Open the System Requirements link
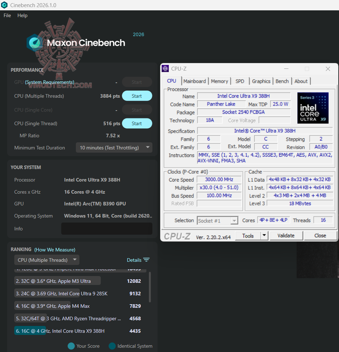 [49, 82]
